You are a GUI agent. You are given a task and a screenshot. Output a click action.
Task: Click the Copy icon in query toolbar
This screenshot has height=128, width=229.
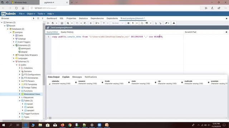coord(77,23)
